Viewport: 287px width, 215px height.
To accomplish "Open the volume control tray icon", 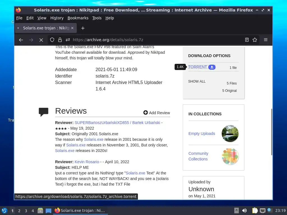I will [244, 211].
